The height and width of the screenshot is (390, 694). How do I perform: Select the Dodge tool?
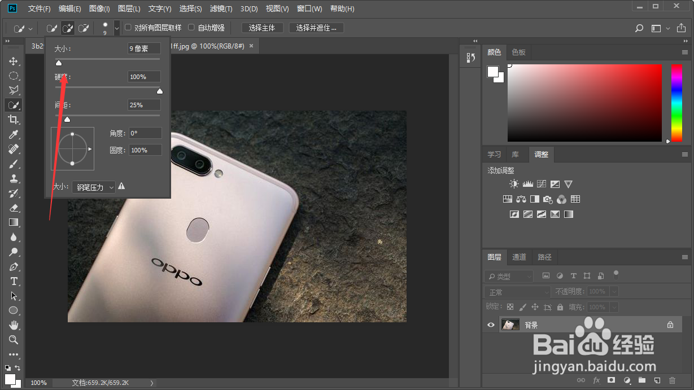[x=14, y=252]
